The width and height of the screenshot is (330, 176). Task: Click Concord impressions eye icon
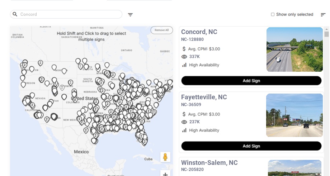[184, 57]
